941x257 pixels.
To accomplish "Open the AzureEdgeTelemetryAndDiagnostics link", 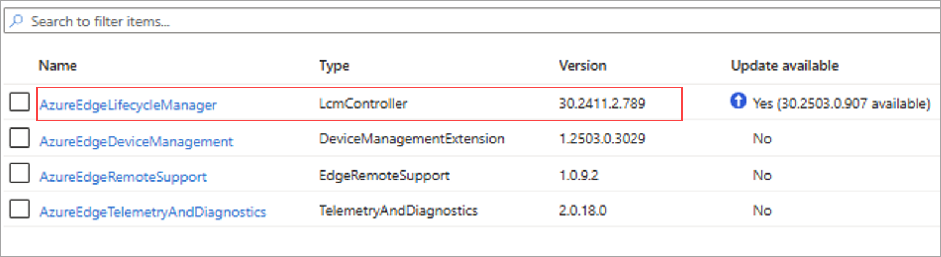I will [153, 212].
